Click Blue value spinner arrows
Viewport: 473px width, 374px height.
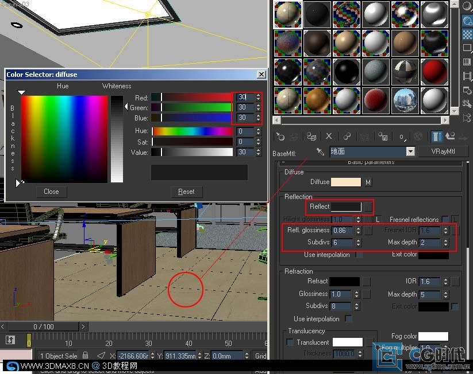pyautogui.click(x=258, y=118)
